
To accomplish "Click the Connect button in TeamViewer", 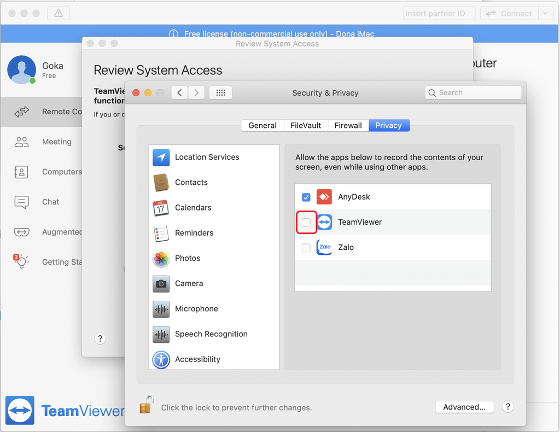I will pos(509,14).
